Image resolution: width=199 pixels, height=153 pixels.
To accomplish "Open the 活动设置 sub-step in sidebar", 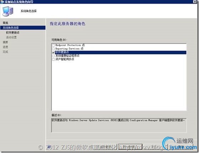I will click(x=11, y=37).
